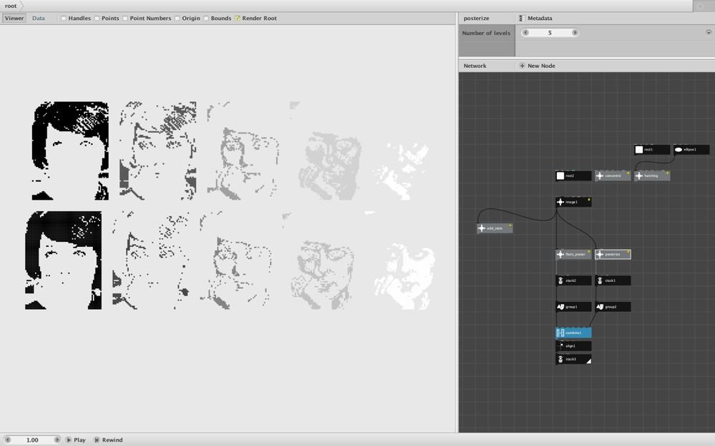This screenshot has width=715, height=446.
Task: Click the Rewind icon in the bottom bar
Action: click(97, 440)
